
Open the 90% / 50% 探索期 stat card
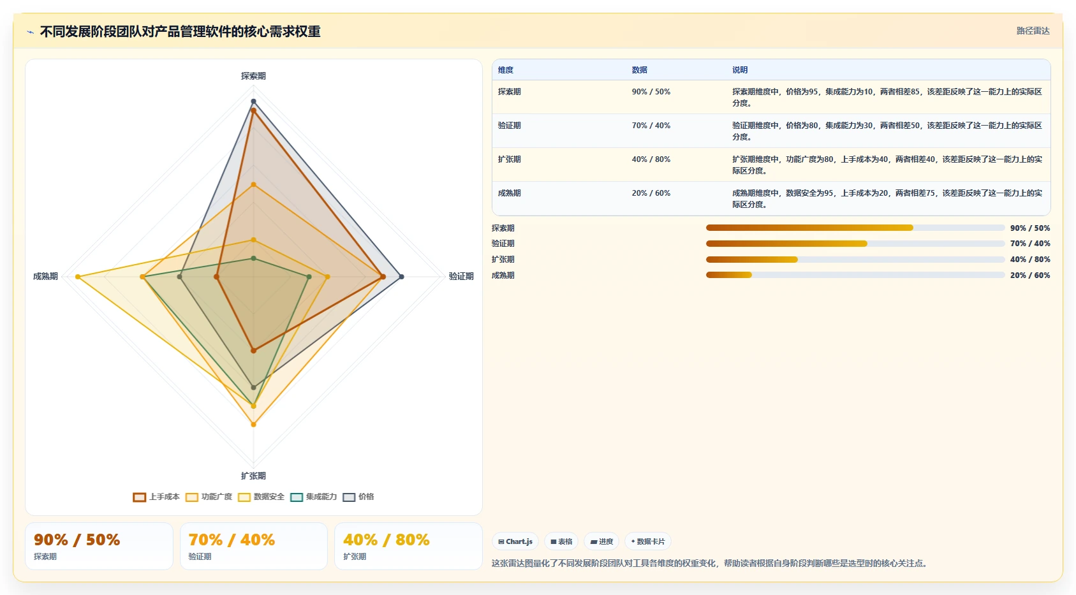coord(99,547)
